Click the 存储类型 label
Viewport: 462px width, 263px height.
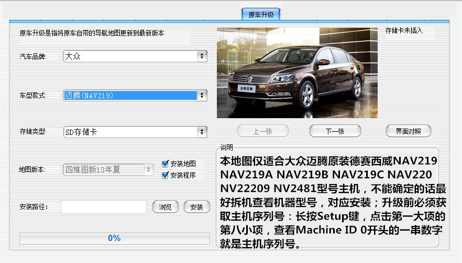pos(33,132)
